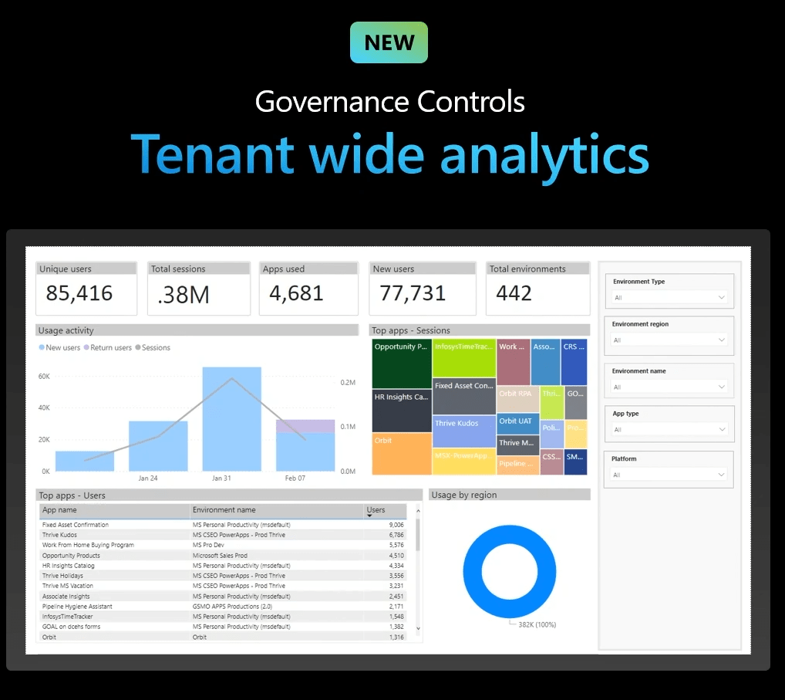Expand the App type dropdown
Viewport: 785px width, 700px height.
[x=669, y=429]
